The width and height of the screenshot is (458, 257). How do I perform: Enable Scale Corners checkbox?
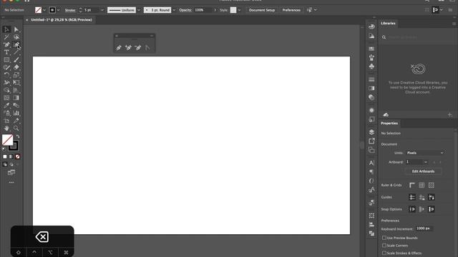(x=384, y=246)
